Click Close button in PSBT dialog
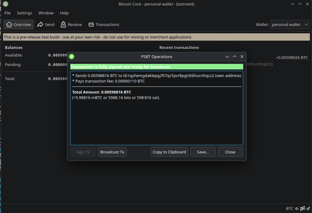The image size is (312, 213). [230, 152]
